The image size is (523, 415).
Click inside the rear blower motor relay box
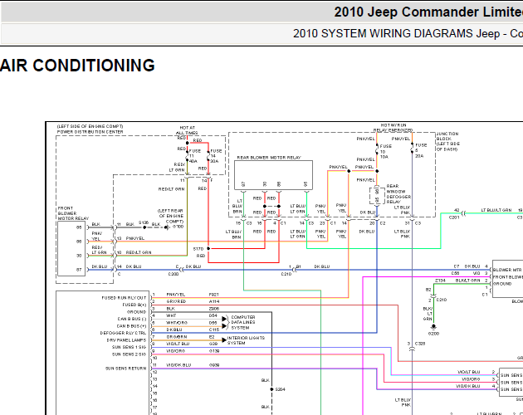coord(273,175)
